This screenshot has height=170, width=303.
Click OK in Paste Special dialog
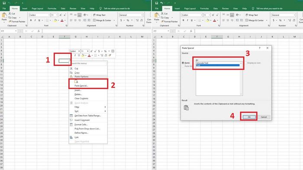click(x=249, y=117)
